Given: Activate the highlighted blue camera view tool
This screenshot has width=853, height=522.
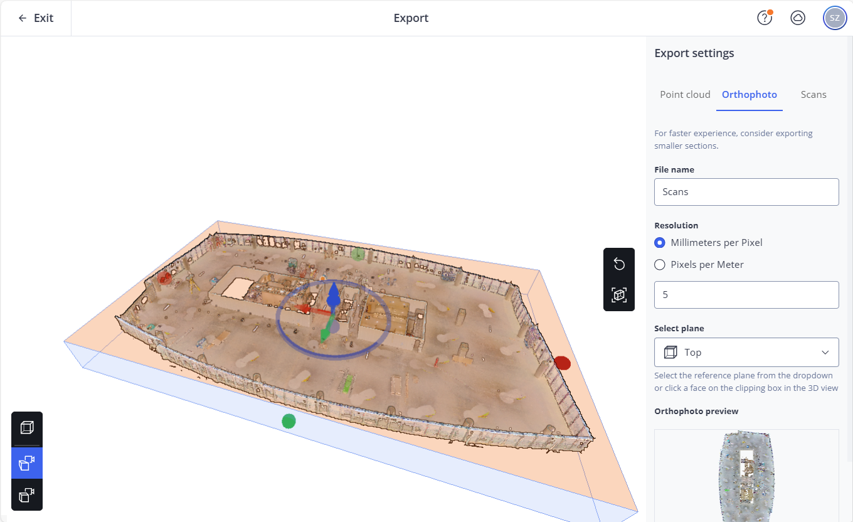Looking at the screenshot, I should [27, 463].
